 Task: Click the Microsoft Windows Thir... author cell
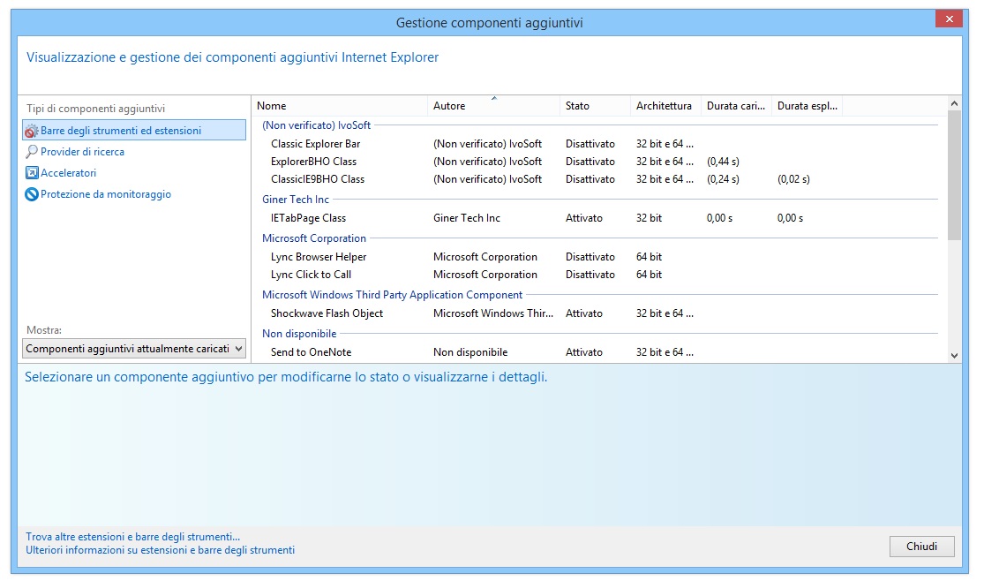point(493,313)
